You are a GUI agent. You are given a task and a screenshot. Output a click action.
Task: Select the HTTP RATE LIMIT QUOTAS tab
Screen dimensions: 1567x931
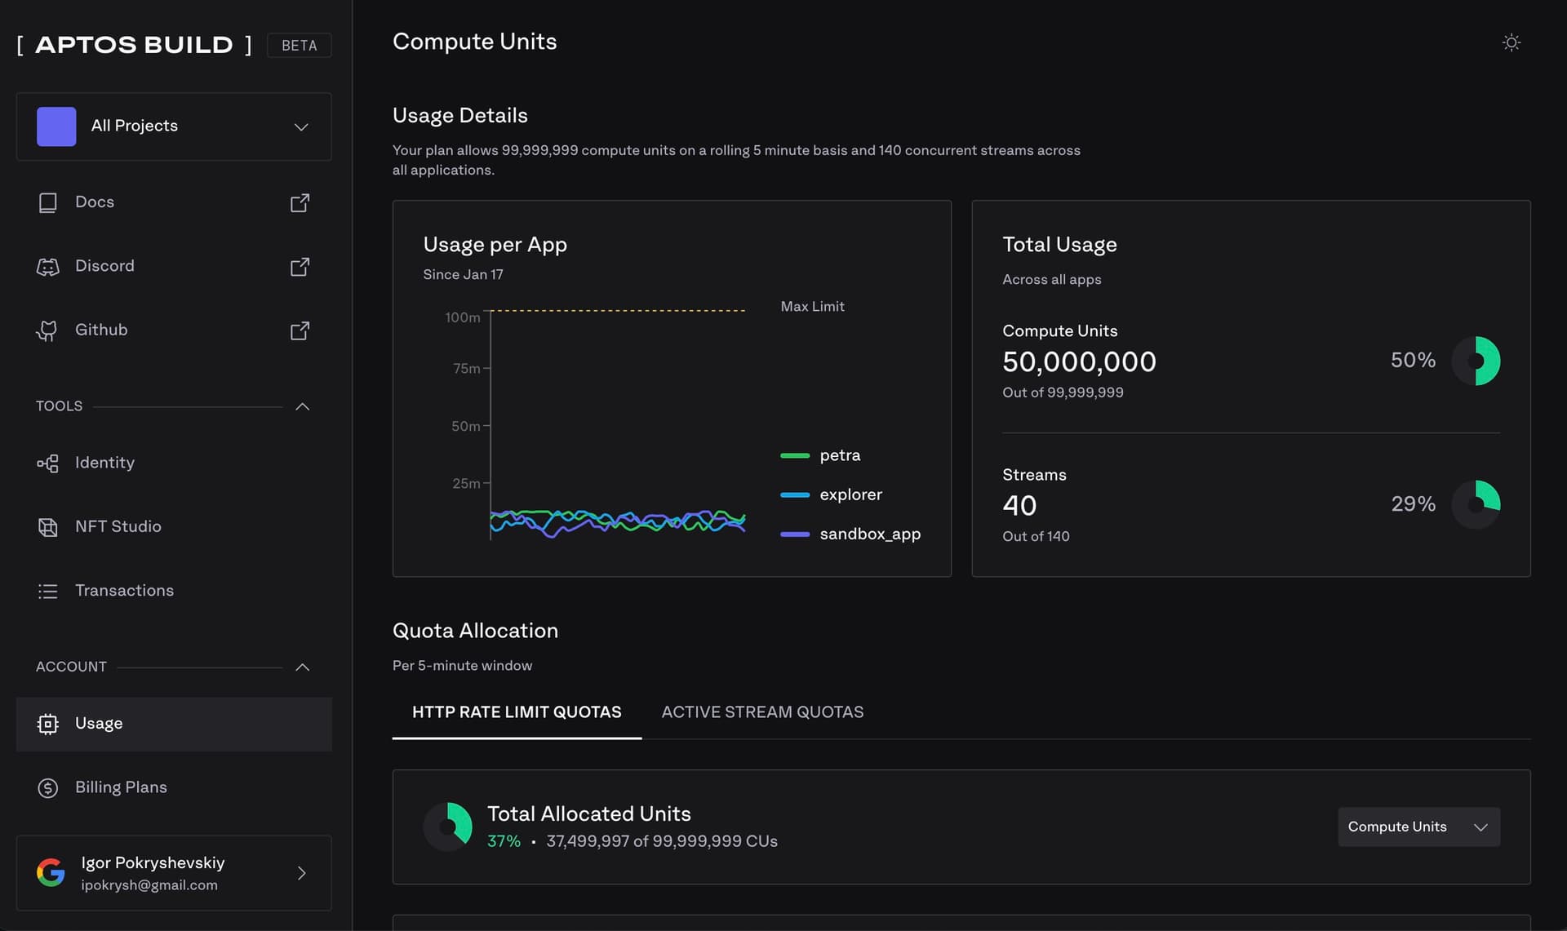(x=517, y=712)
